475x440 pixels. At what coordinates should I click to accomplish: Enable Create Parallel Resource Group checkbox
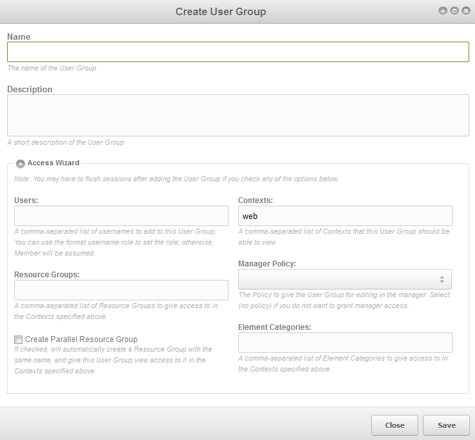pos(19,339)
